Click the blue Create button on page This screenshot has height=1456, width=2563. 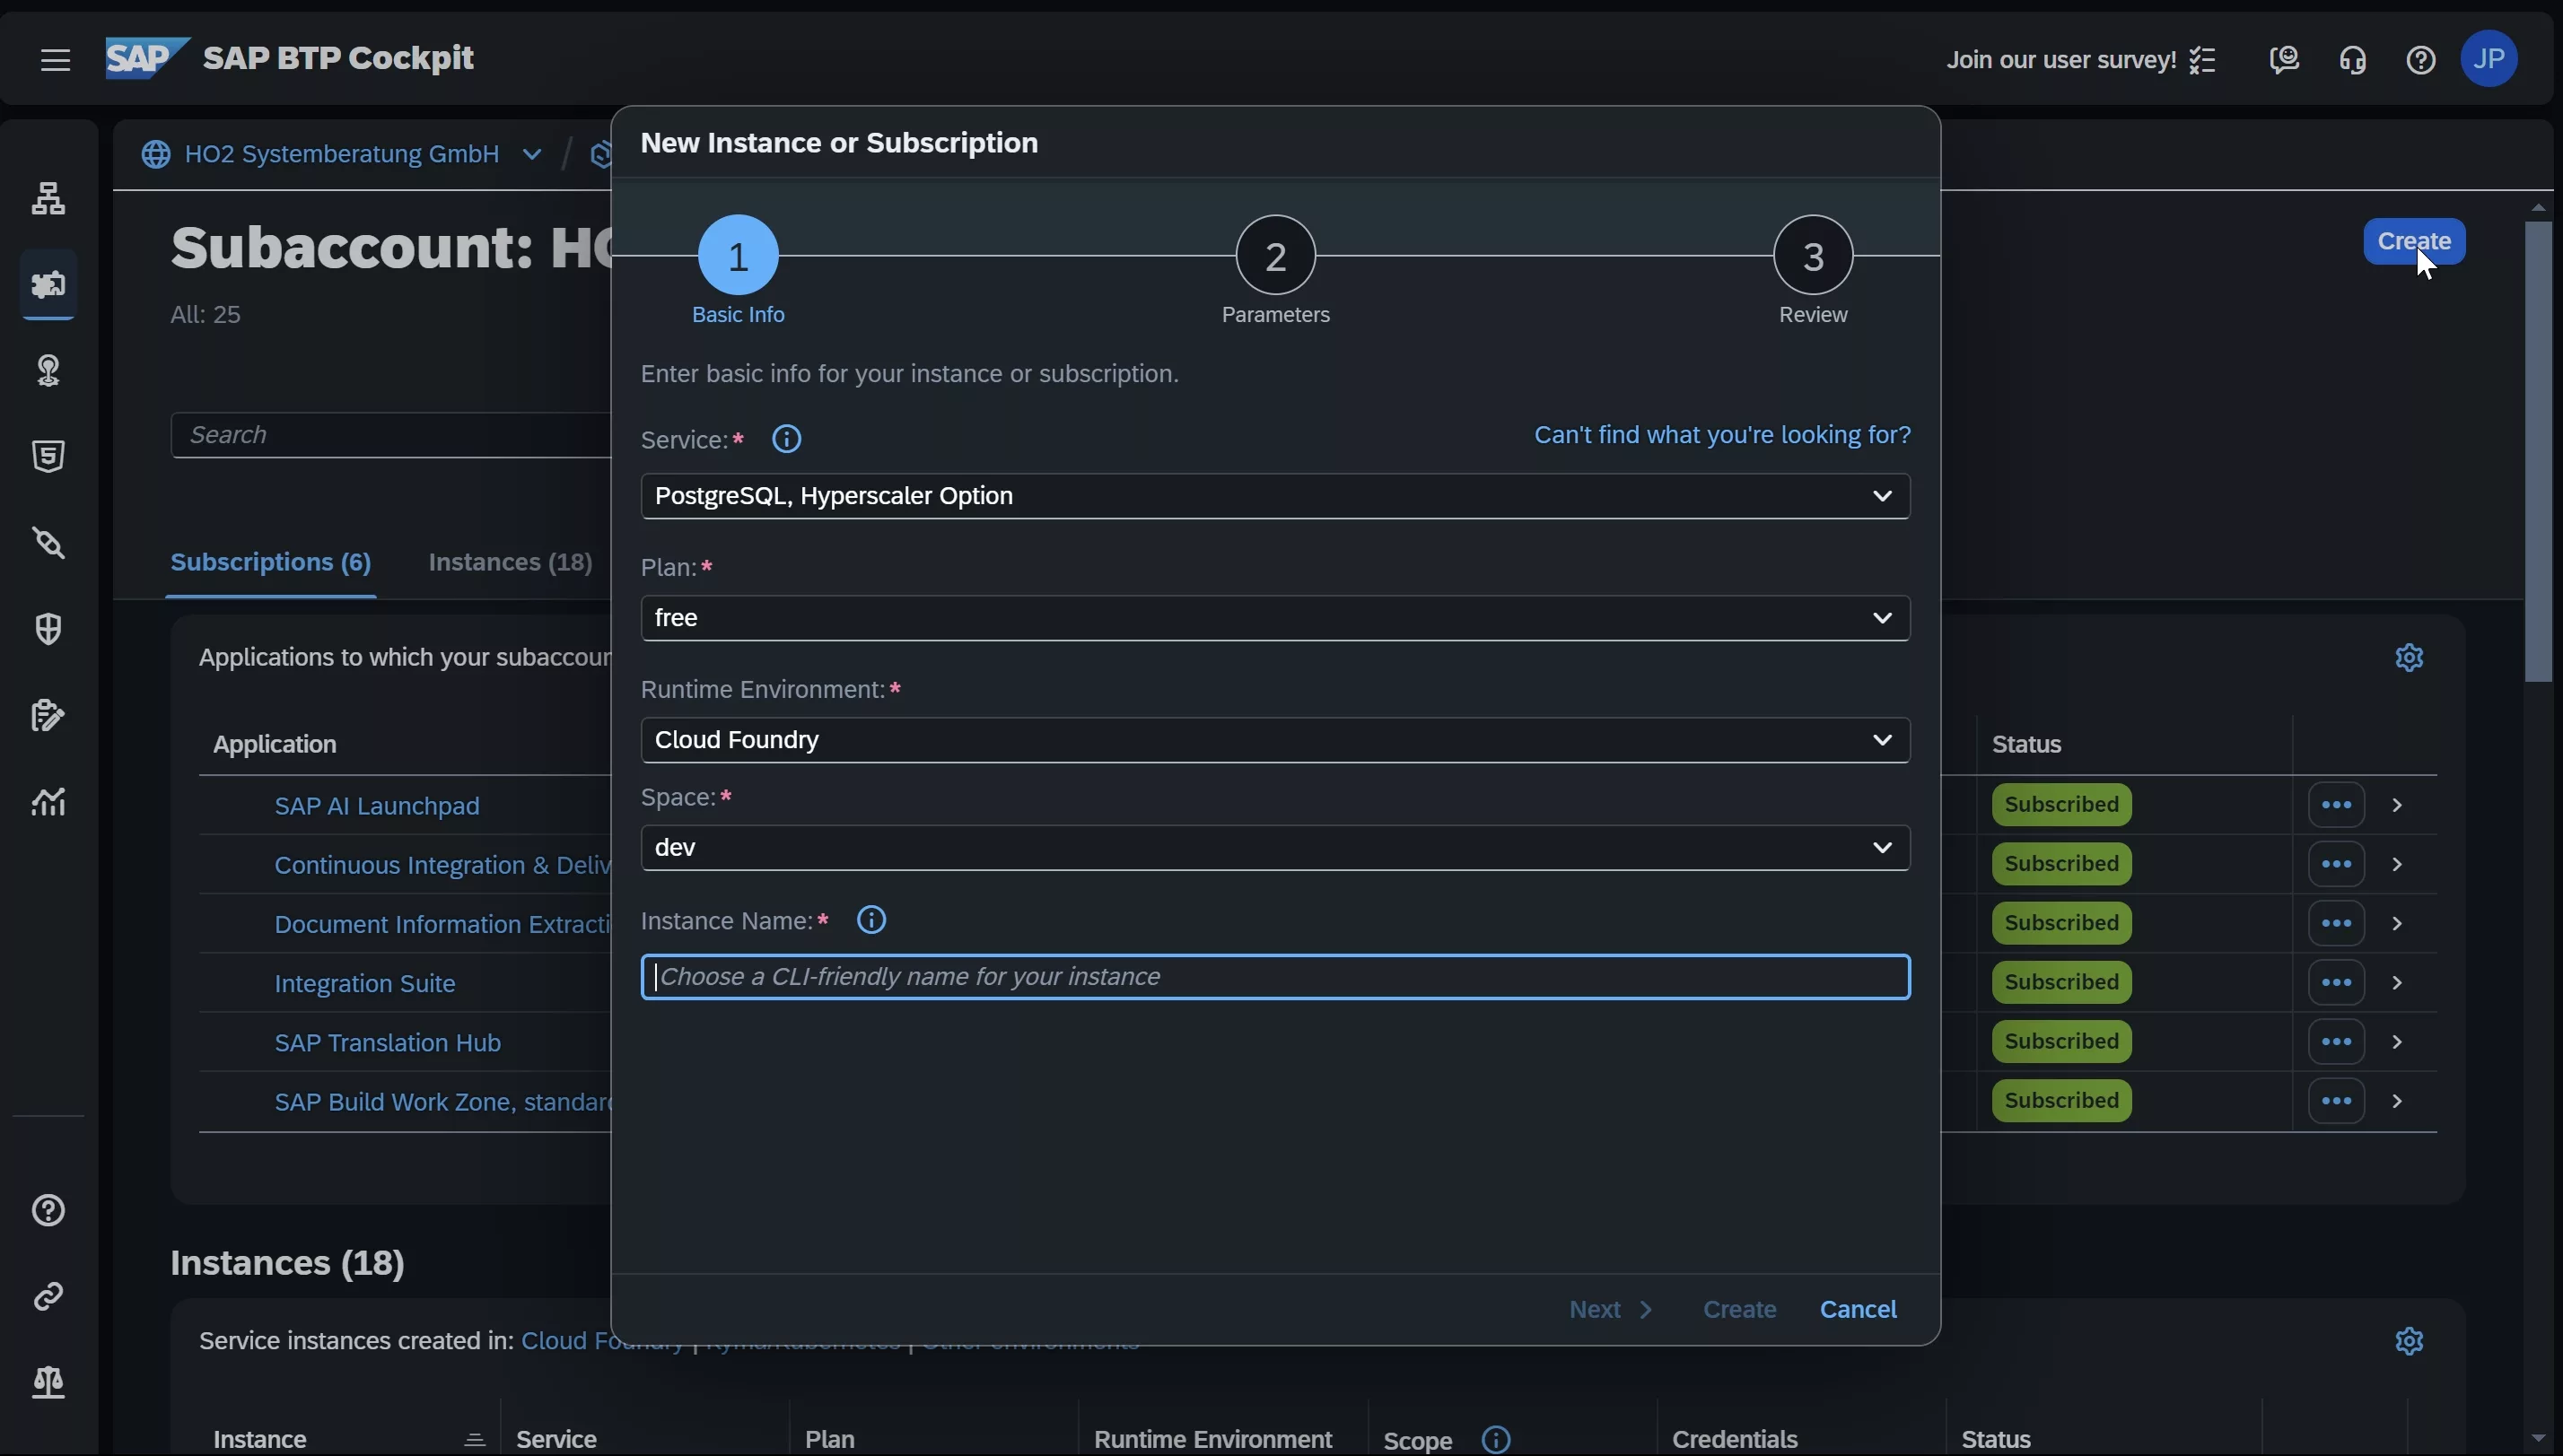(x=2414, y=241)
